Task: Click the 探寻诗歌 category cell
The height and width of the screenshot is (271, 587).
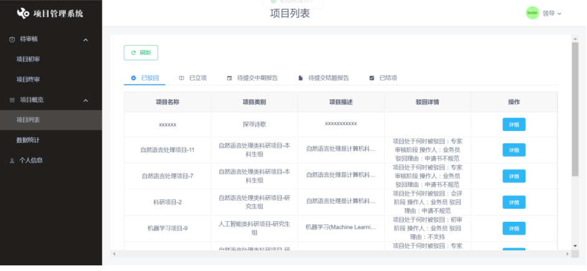Action: click(x=254, y=125)
